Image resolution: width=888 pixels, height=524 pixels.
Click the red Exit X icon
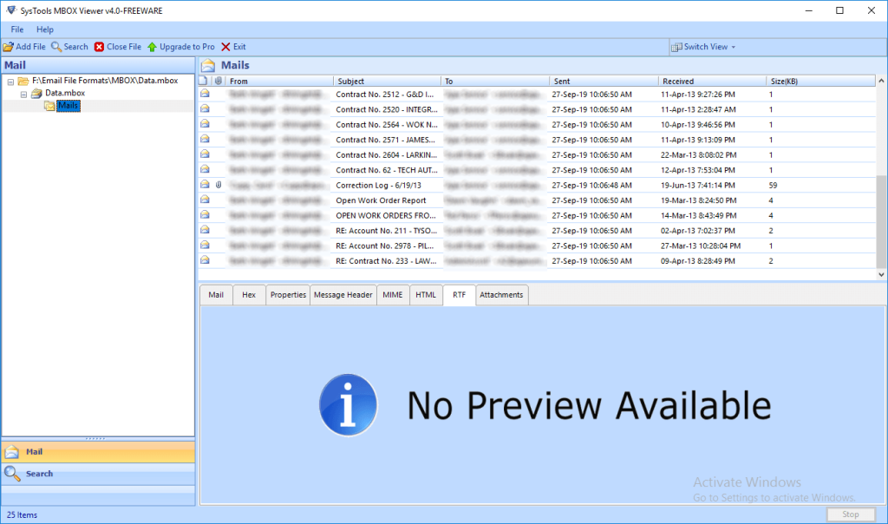(225, 47)
